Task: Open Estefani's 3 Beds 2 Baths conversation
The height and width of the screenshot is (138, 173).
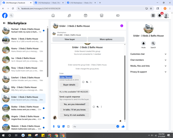Action: tap(23, 79)
